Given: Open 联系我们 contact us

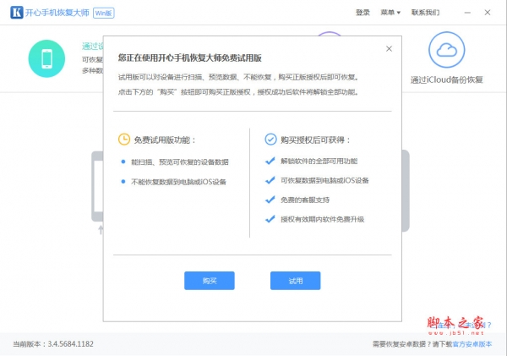Looking at the screenshot, I should (x=425, y=13).
